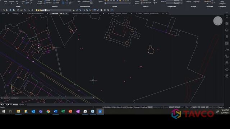Viewport: 230px width, 129px height.
Task: Select the Line draw tool
Action: pos(6,1)
